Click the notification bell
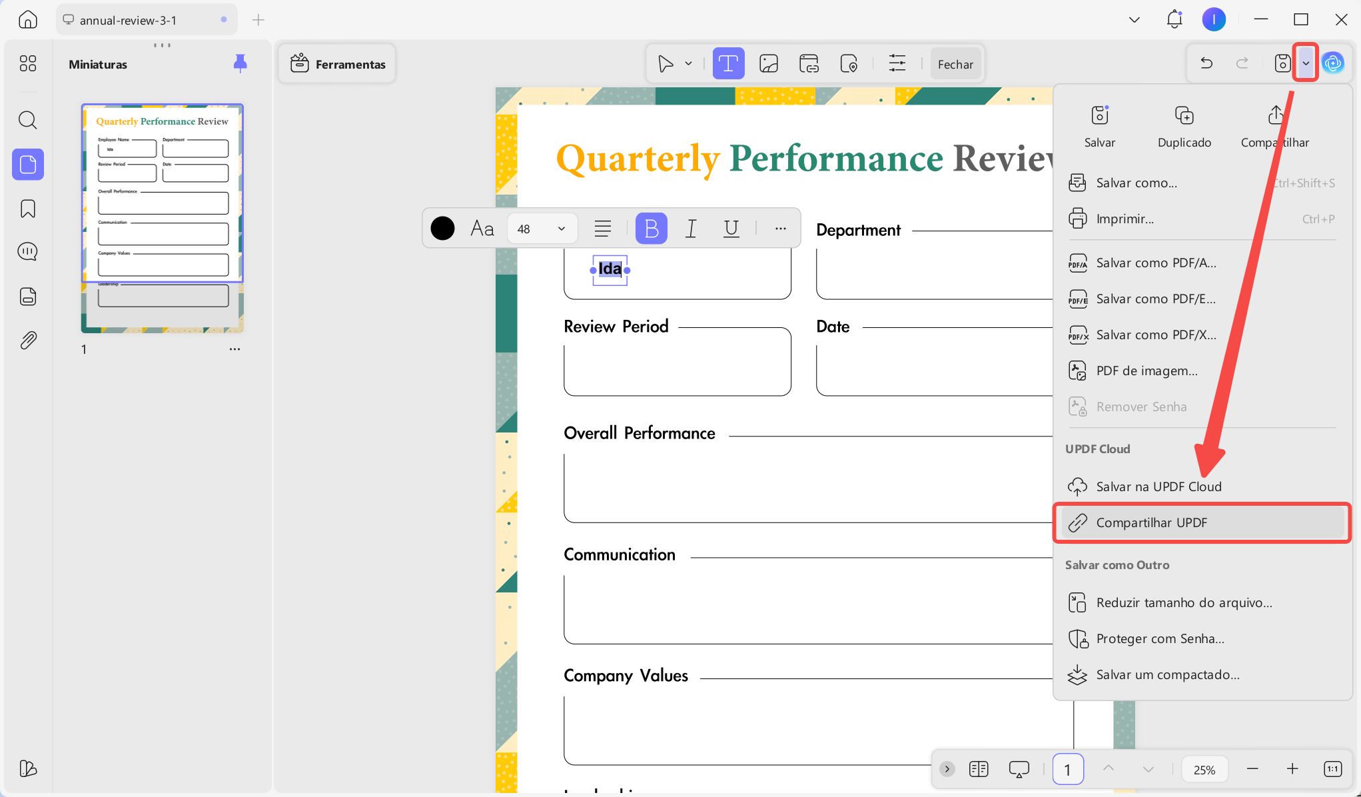The height and width of the screenshot is (797, 1361). [1174, 19]
